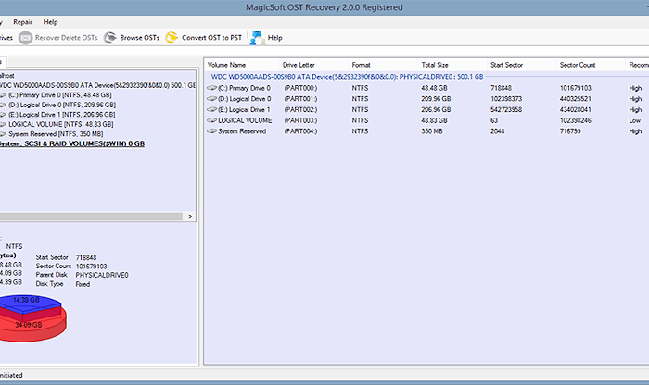
Task: Select the WDC WD5000AADS device tree node
Action: (x=97, y=85)
